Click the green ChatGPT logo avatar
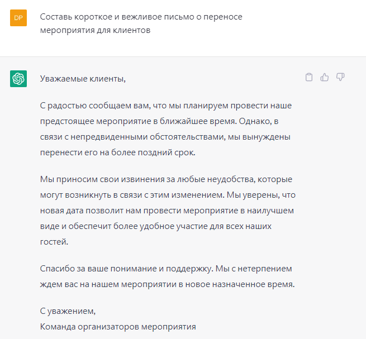 (18, 79)
